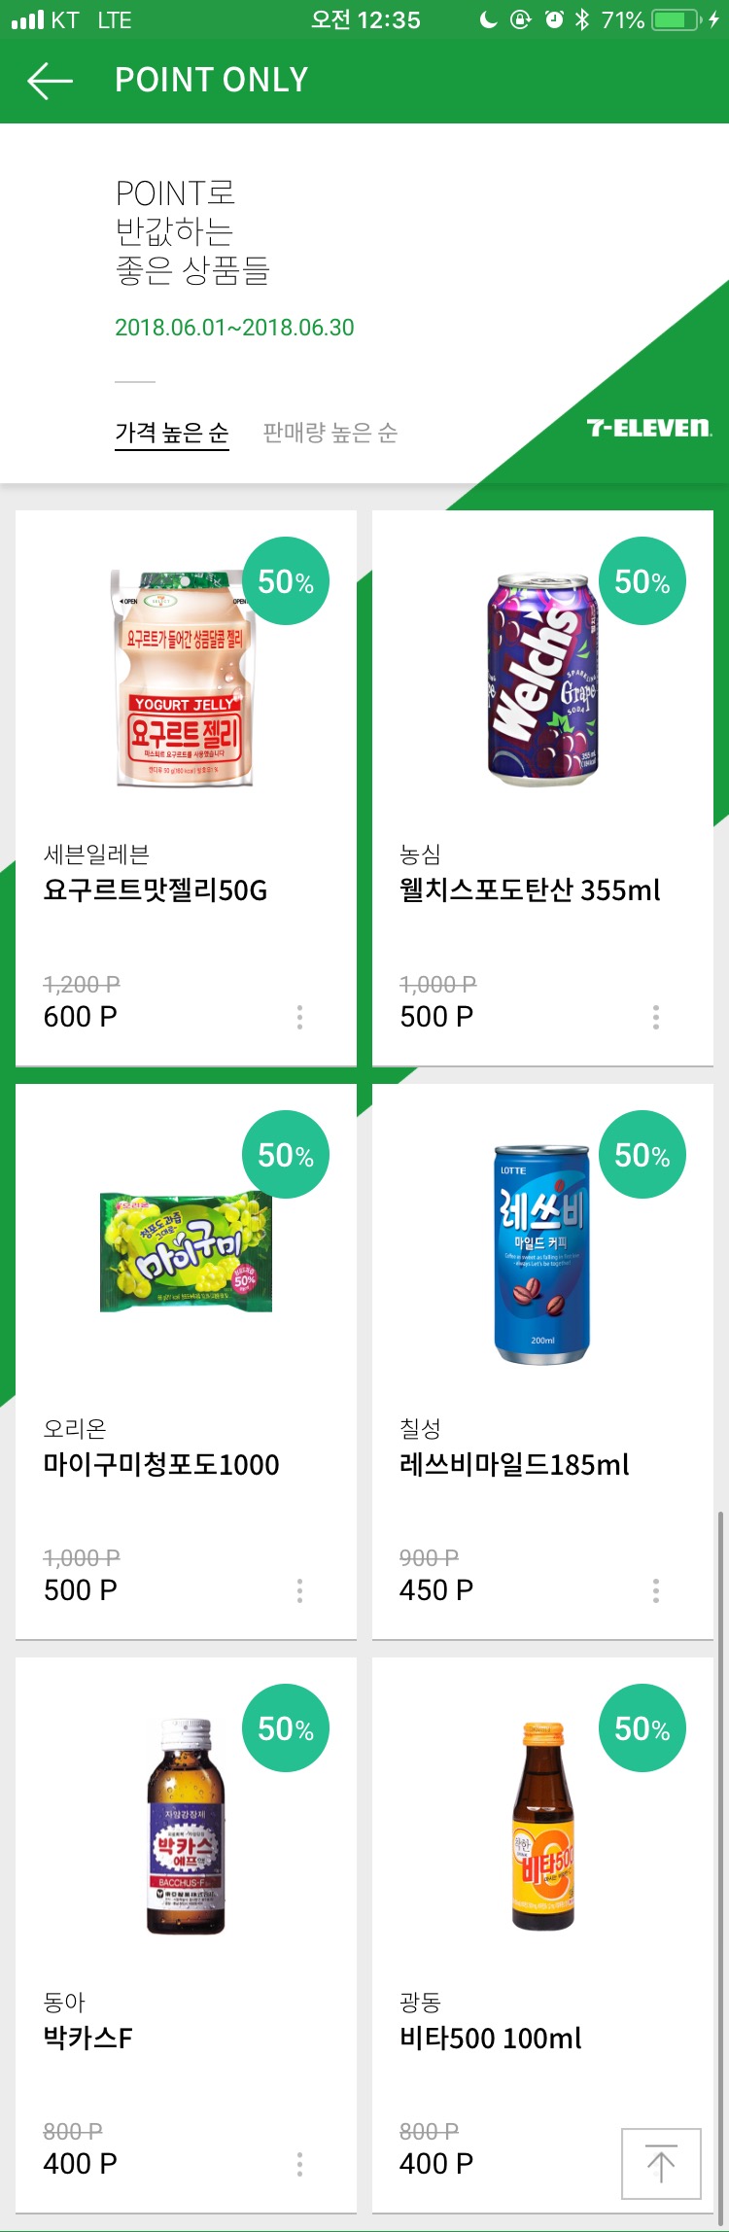Screen dimensions: 729x2232
Task: Tap the scroll-to-top arrow button
Action: tap(661, 2164)
